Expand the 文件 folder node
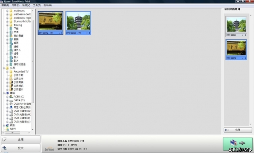The image size is (254, 153). pos(7,33)
